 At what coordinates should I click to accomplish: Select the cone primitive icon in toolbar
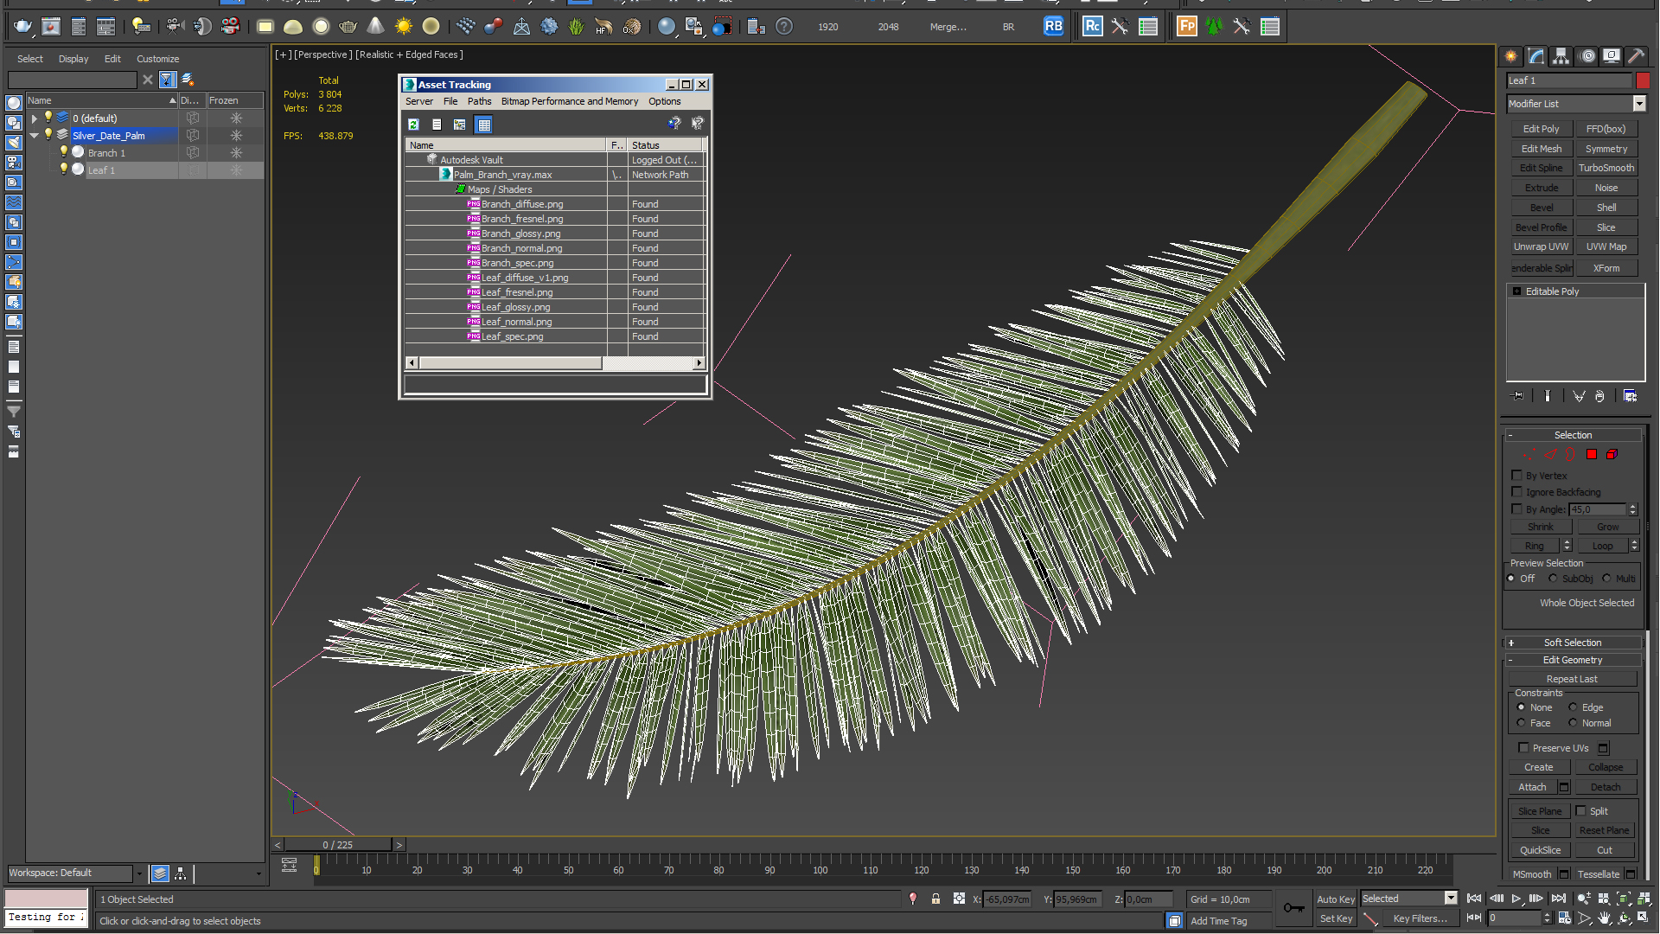[376, 27]
